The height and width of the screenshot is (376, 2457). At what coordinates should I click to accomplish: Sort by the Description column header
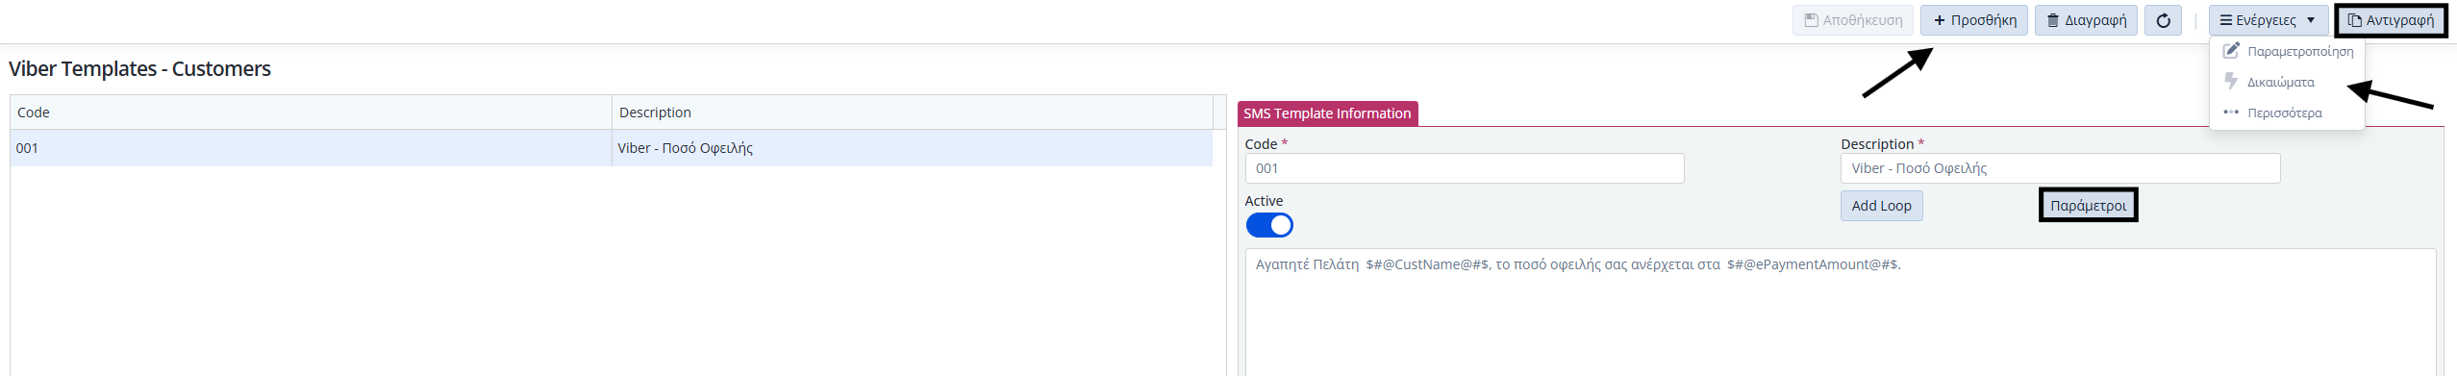(912, 113)
